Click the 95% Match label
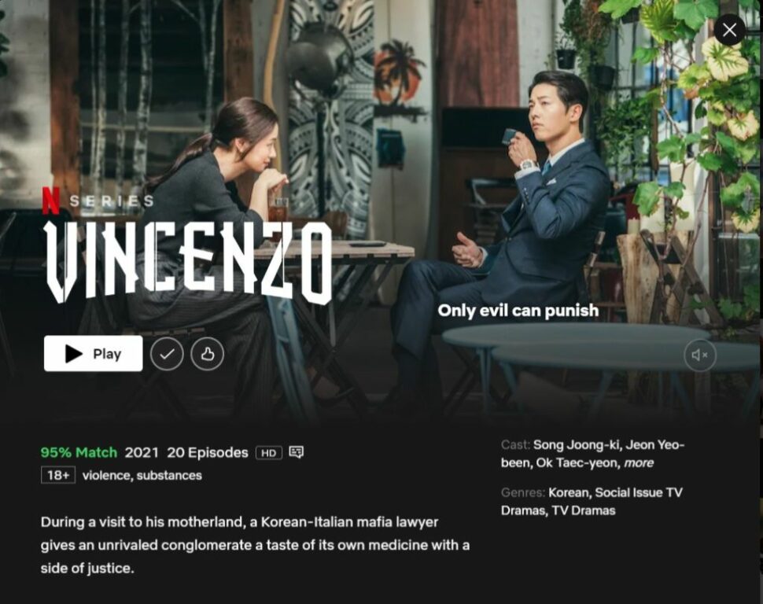The image size is (763, 604). tap(79, 453)
